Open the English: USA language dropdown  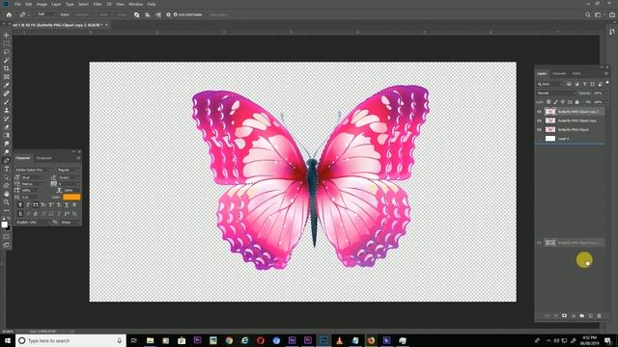click(33, 223)
